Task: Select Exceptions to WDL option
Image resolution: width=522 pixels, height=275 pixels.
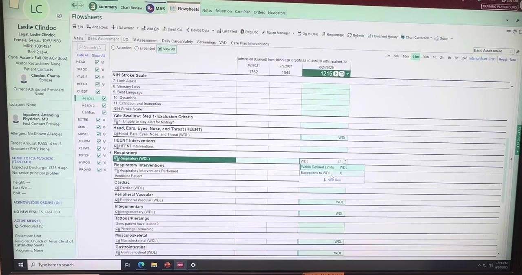Action: 332,173
